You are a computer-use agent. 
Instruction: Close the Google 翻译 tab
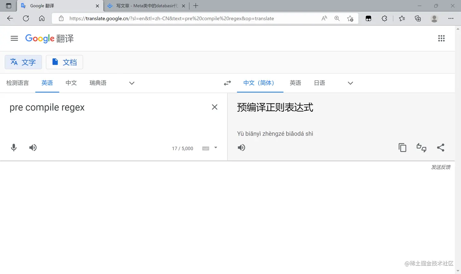pyautogui.click(x=97, y=6)
